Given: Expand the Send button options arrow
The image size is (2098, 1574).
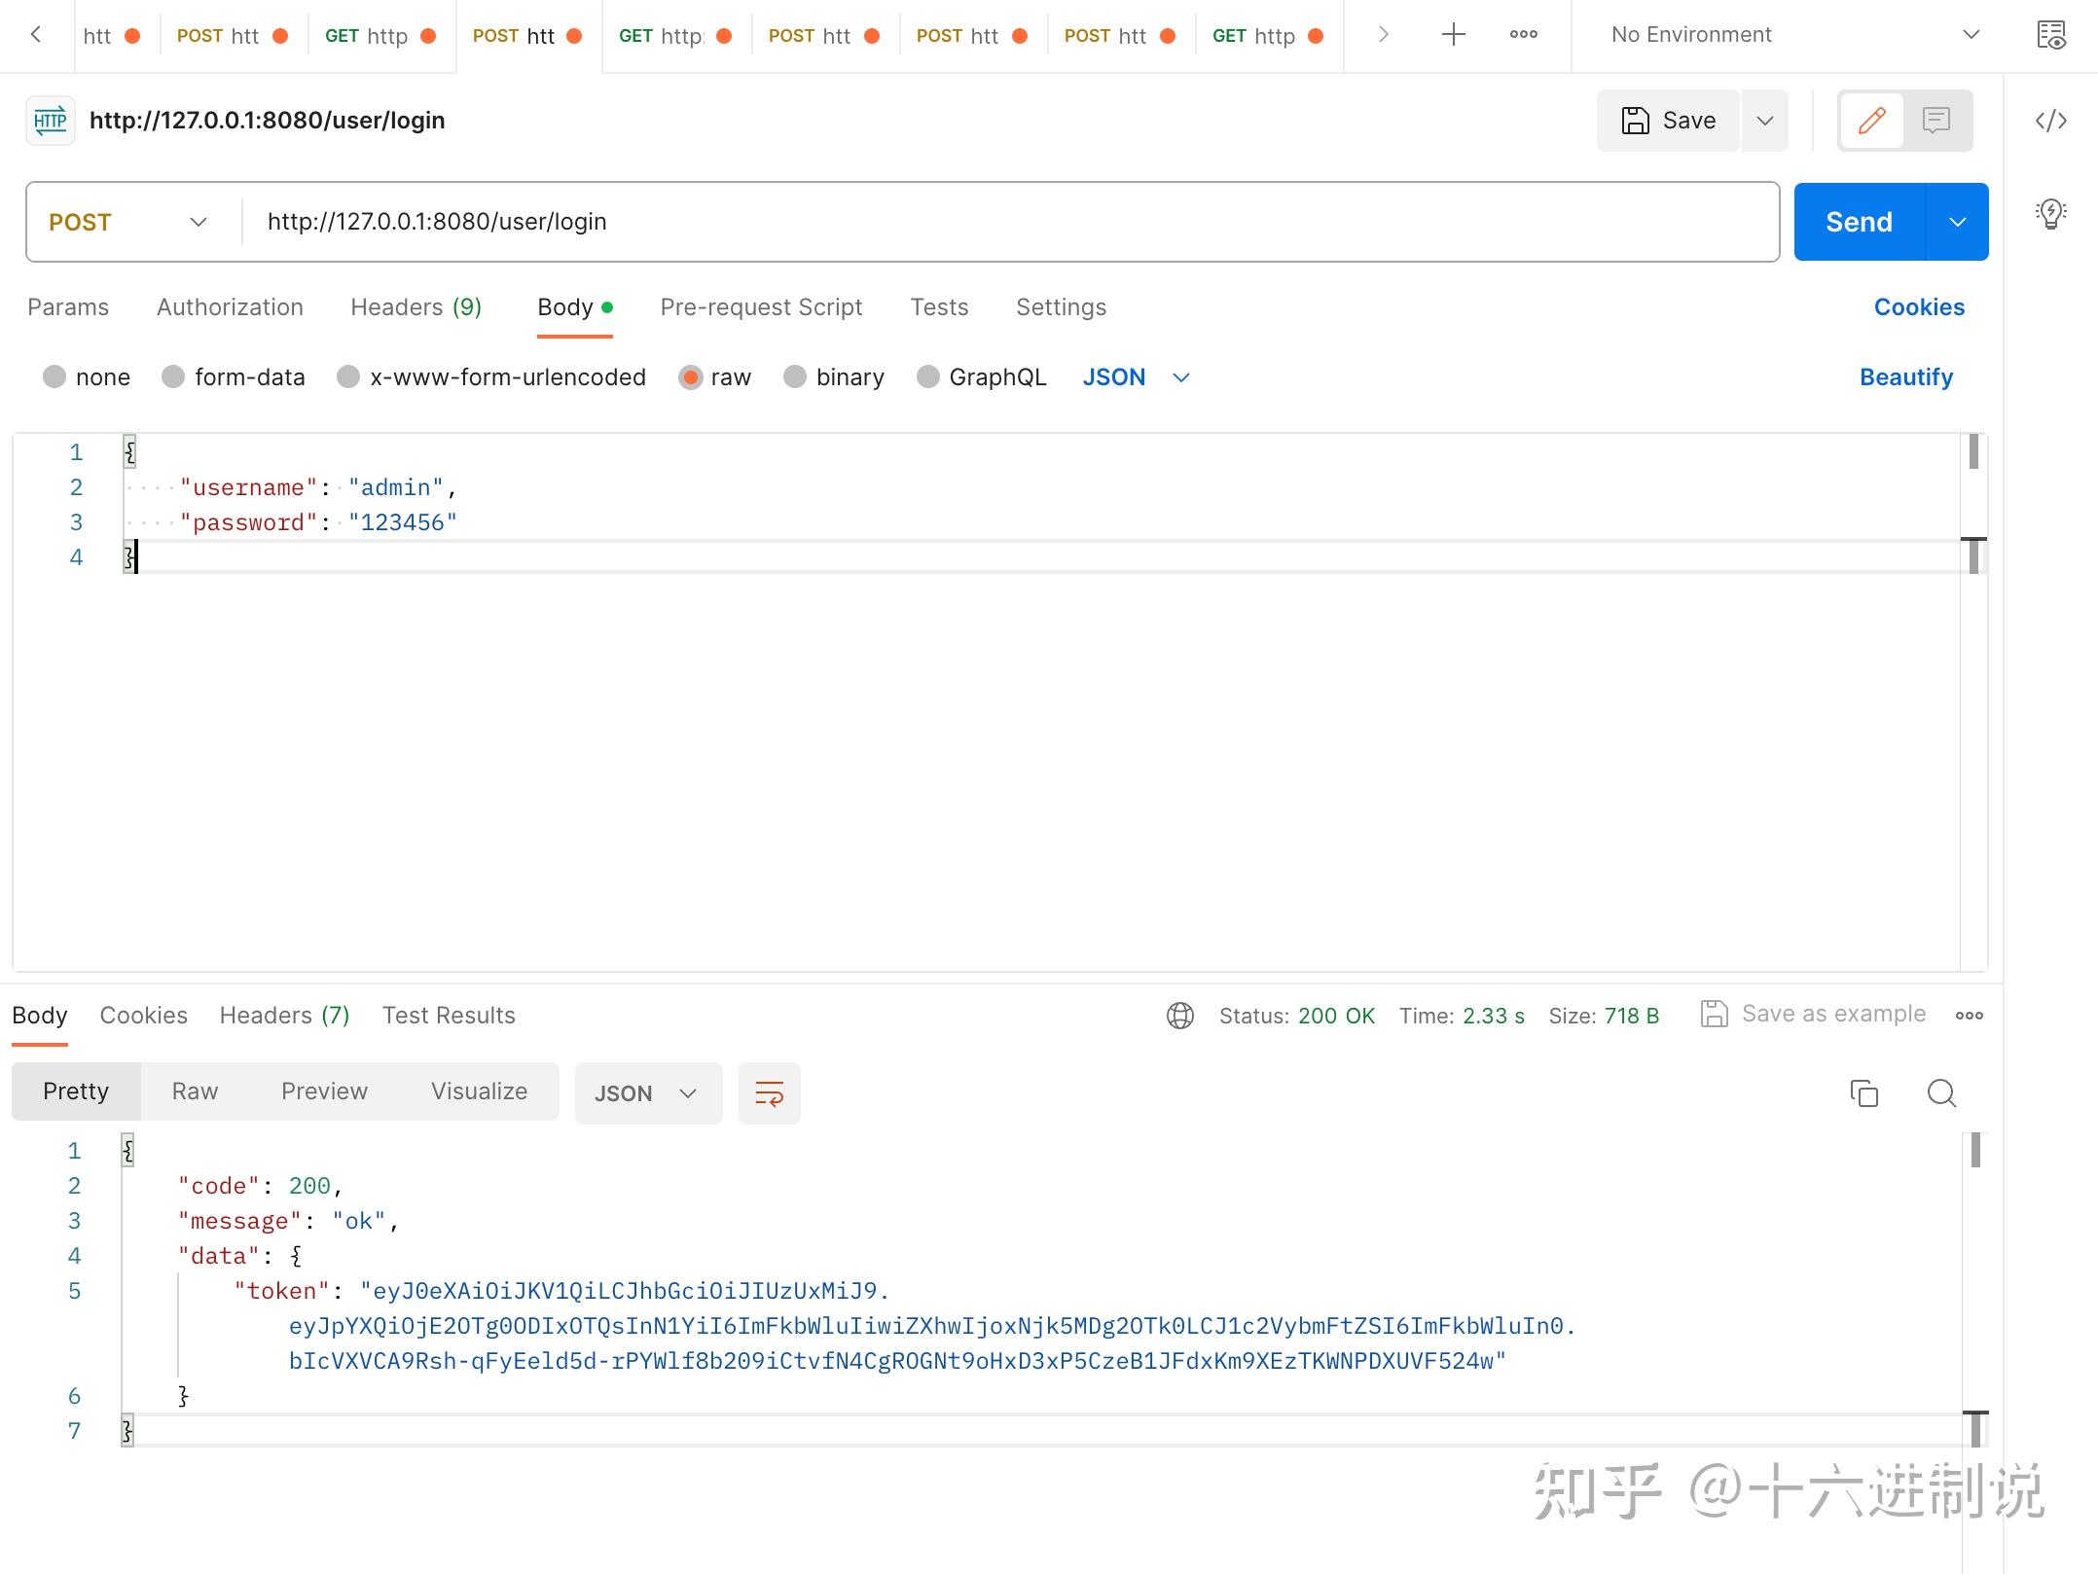Looking at the screenshot, I should point(1958,222).
